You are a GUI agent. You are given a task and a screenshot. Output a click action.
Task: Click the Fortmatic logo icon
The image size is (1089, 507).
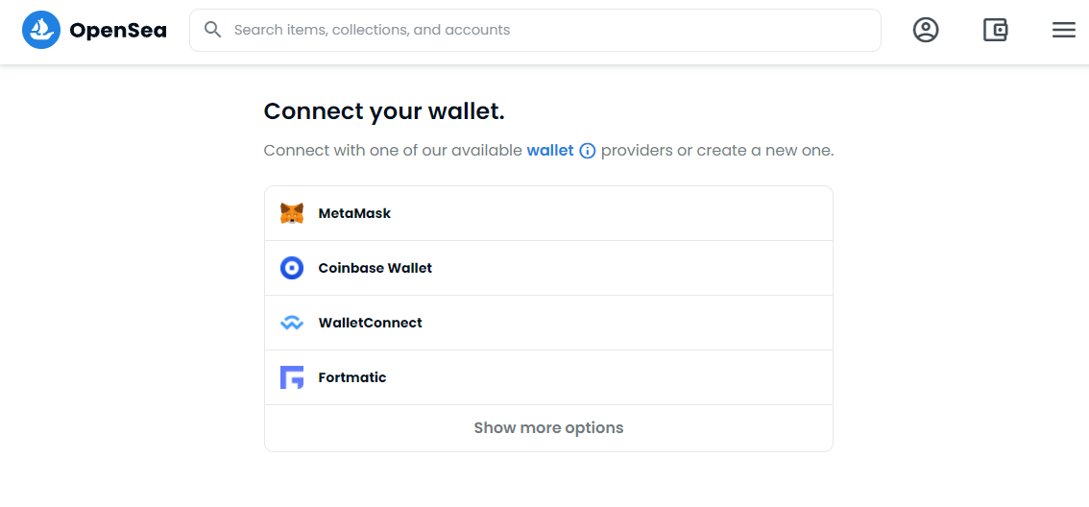click(292, 377)
